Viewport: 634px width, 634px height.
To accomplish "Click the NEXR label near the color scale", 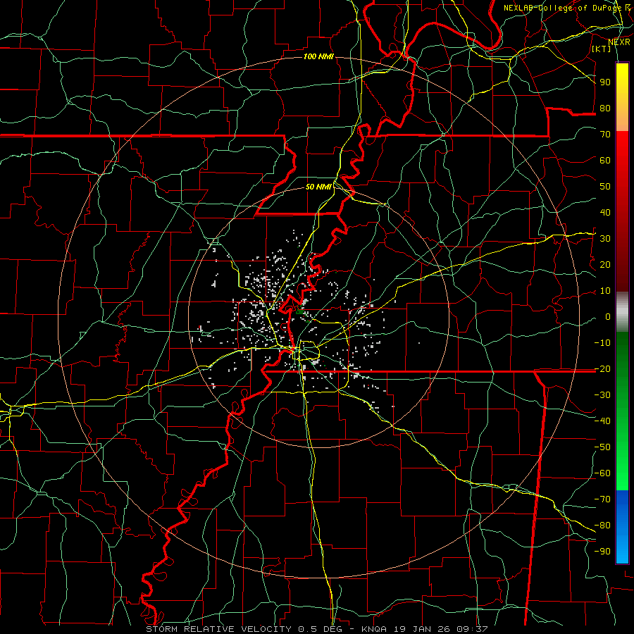I will click(619, 42).
